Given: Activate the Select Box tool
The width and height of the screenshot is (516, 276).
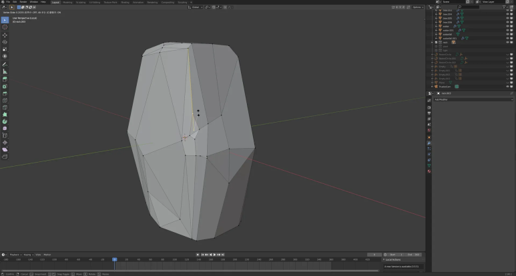Looking at the screenshot, I should click(5, 20).
